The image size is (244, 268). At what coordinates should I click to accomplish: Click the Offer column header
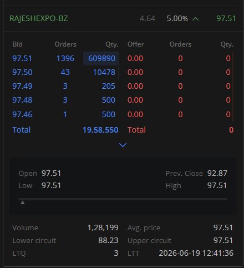[x=136, y=44]
